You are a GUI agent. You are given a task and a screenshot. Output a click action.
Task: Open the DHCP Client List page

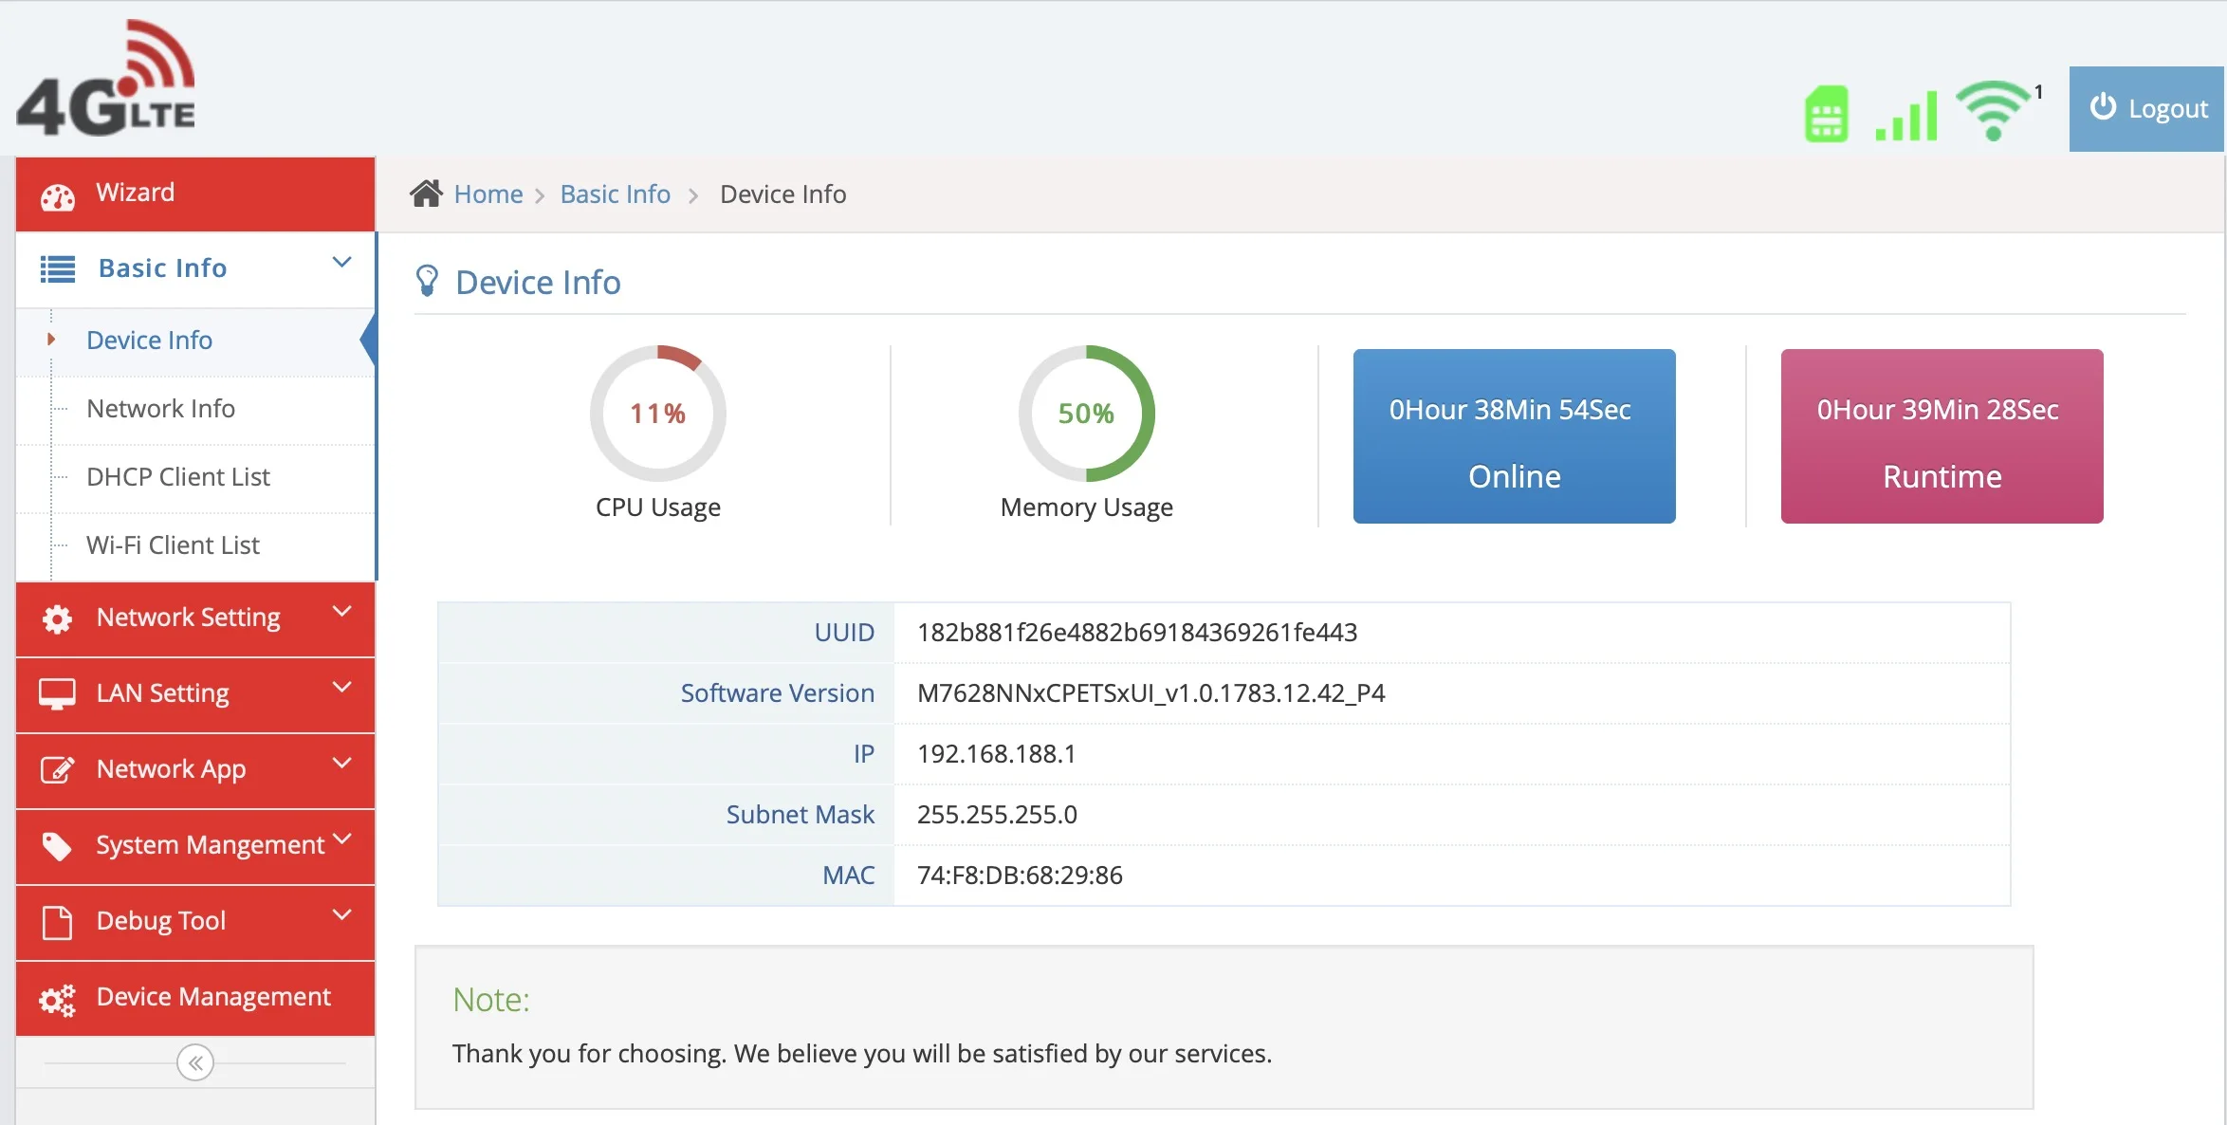[177, 477]
